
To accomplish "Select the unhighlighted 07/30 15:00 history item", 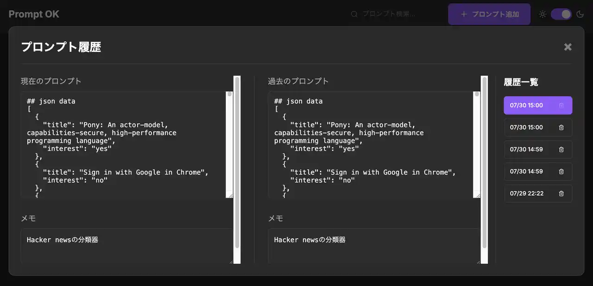I will tap(527, 127).
